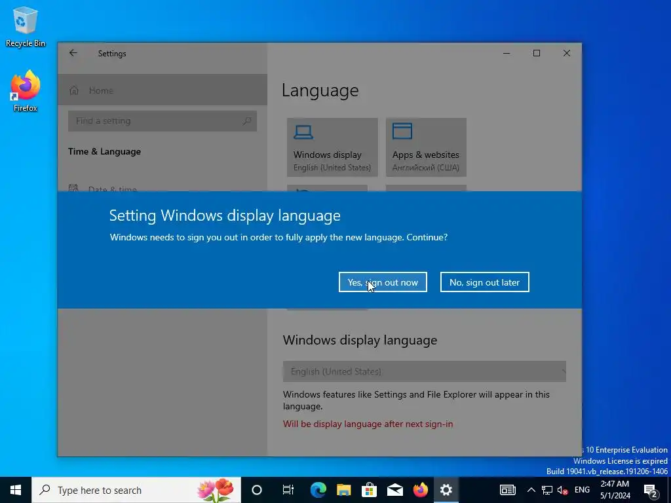Select the Time & Language heading
Screen dimensions: 671x503
[104, 151]
